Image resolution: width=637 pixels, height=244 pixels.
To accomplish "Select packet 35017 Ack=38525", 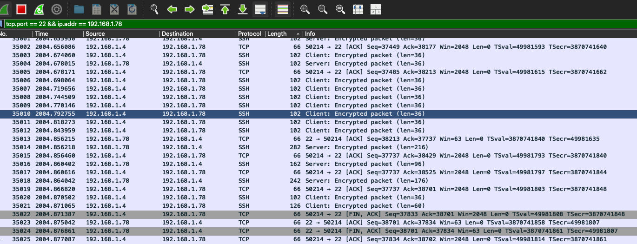I will [318, 172].
